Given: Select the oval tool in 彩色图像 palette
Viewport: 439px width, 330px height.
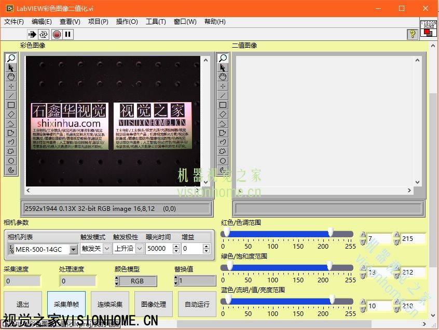Looking at the screenshot, I should (x=11, y=161).
